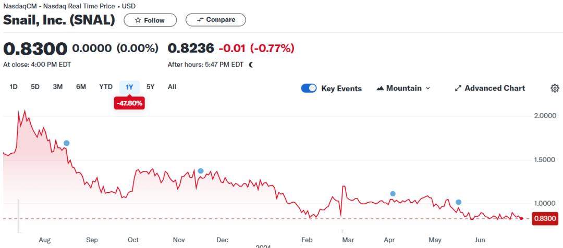This screenshot has width=563, height=248.
Task: Click the after-hours moon icon
Action: [x=251, y=65]
